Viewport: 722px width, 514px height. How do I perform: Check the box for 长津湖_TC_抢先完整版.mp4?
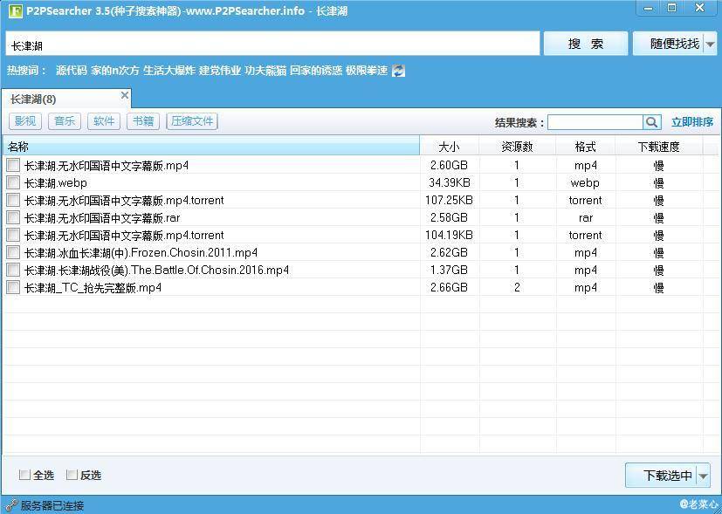tap(13, 288)
